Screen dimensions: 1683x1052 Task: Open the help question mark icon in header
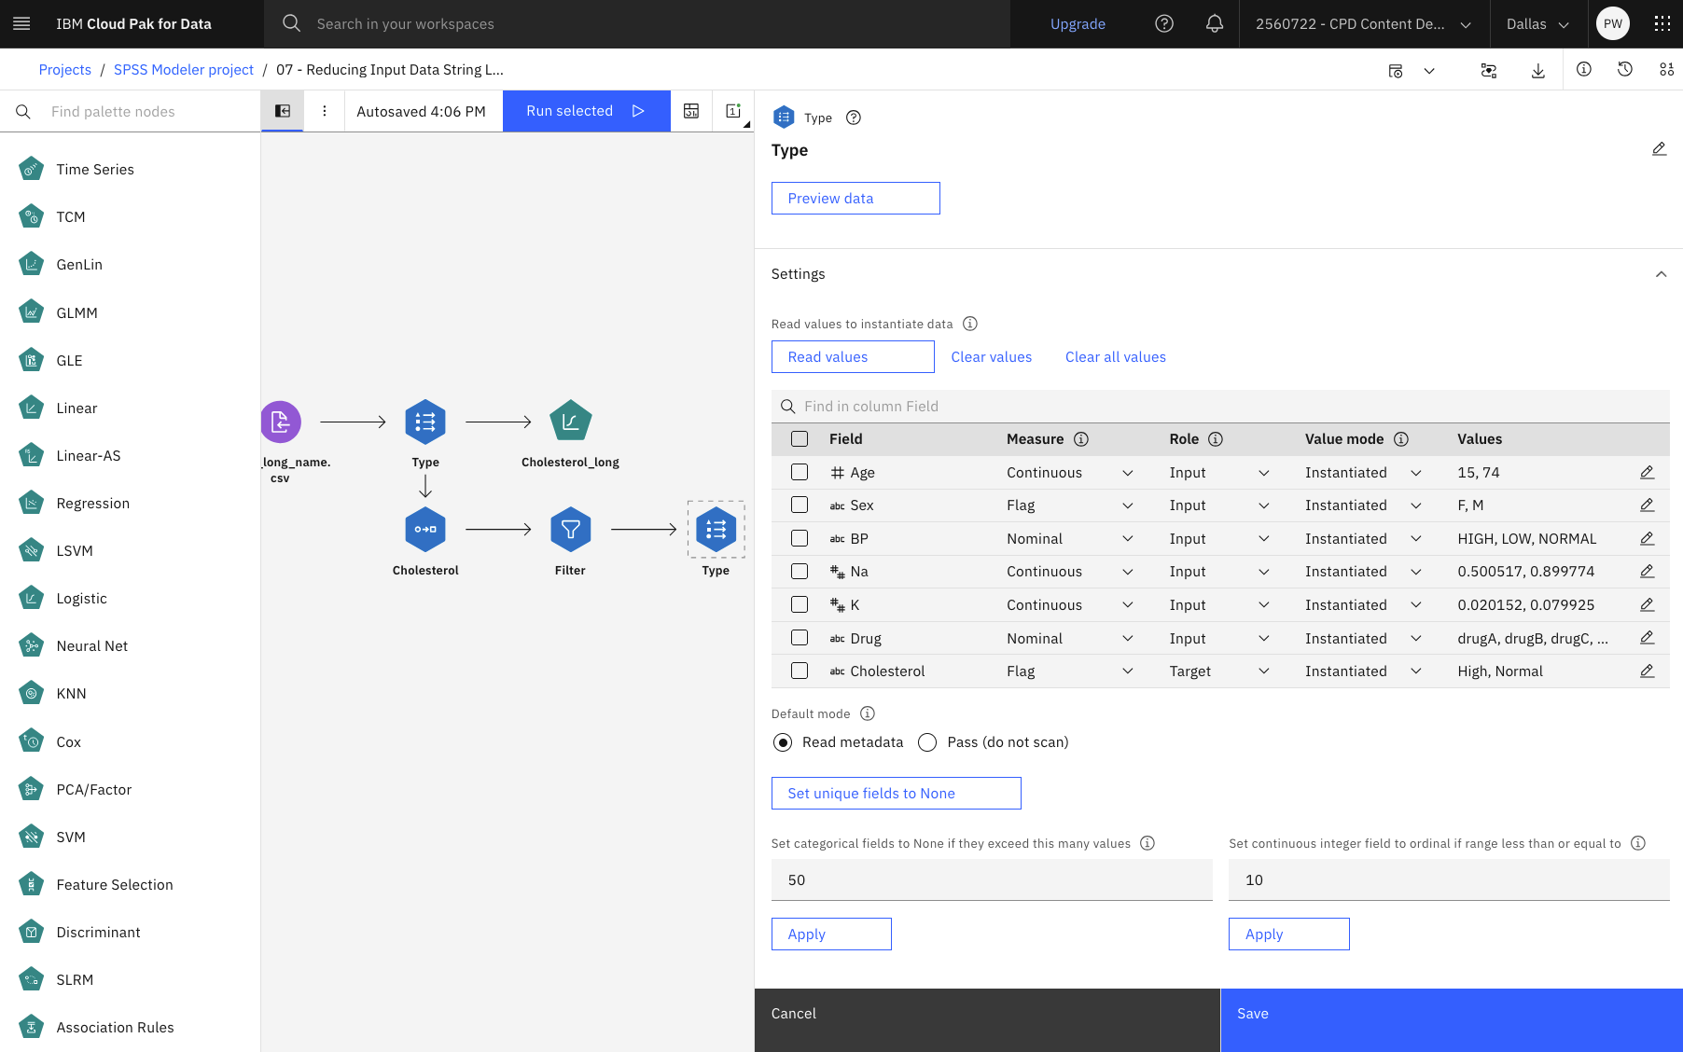coord(1164,24)
